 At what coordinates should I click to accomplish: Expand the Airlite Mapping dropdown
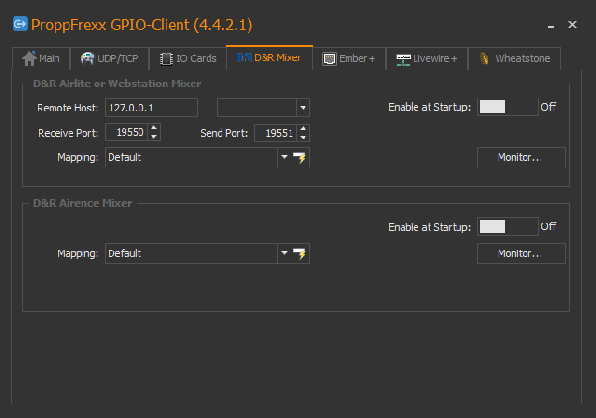(284, 158)
